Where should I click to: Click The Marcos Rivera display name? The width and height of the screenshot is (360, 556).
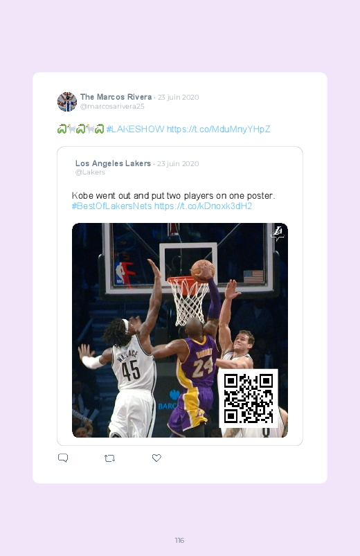116,97
